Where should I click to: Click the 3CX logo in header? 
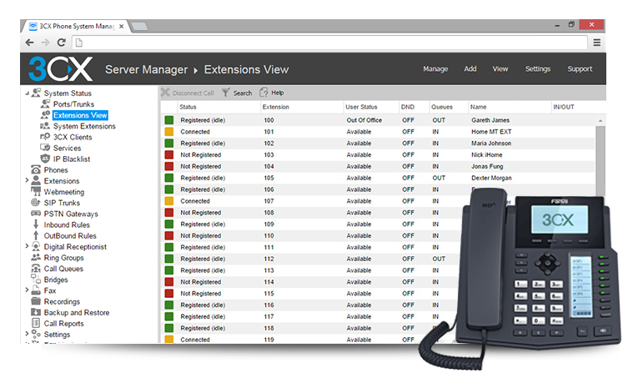click(60, 68)
